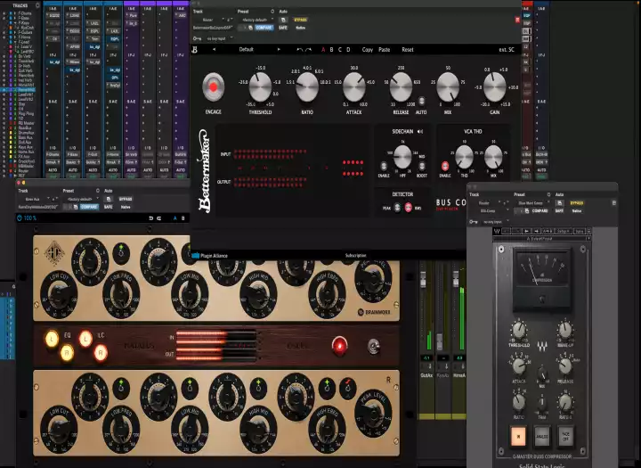This screenshot has width=641, height=468.
Task: Click the Bettermaker ATTACK knob
Action: point(354,86)
